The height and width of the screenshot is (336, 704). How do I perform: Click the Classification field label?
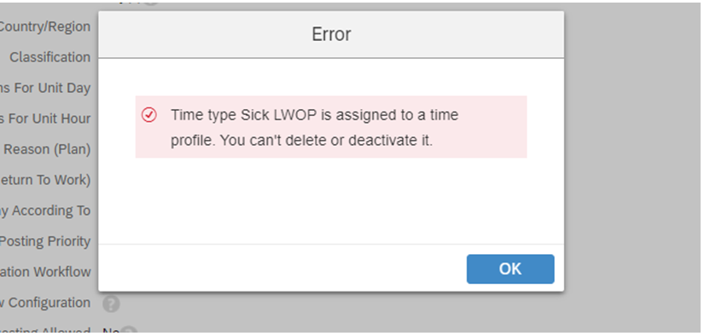(49, 57)
